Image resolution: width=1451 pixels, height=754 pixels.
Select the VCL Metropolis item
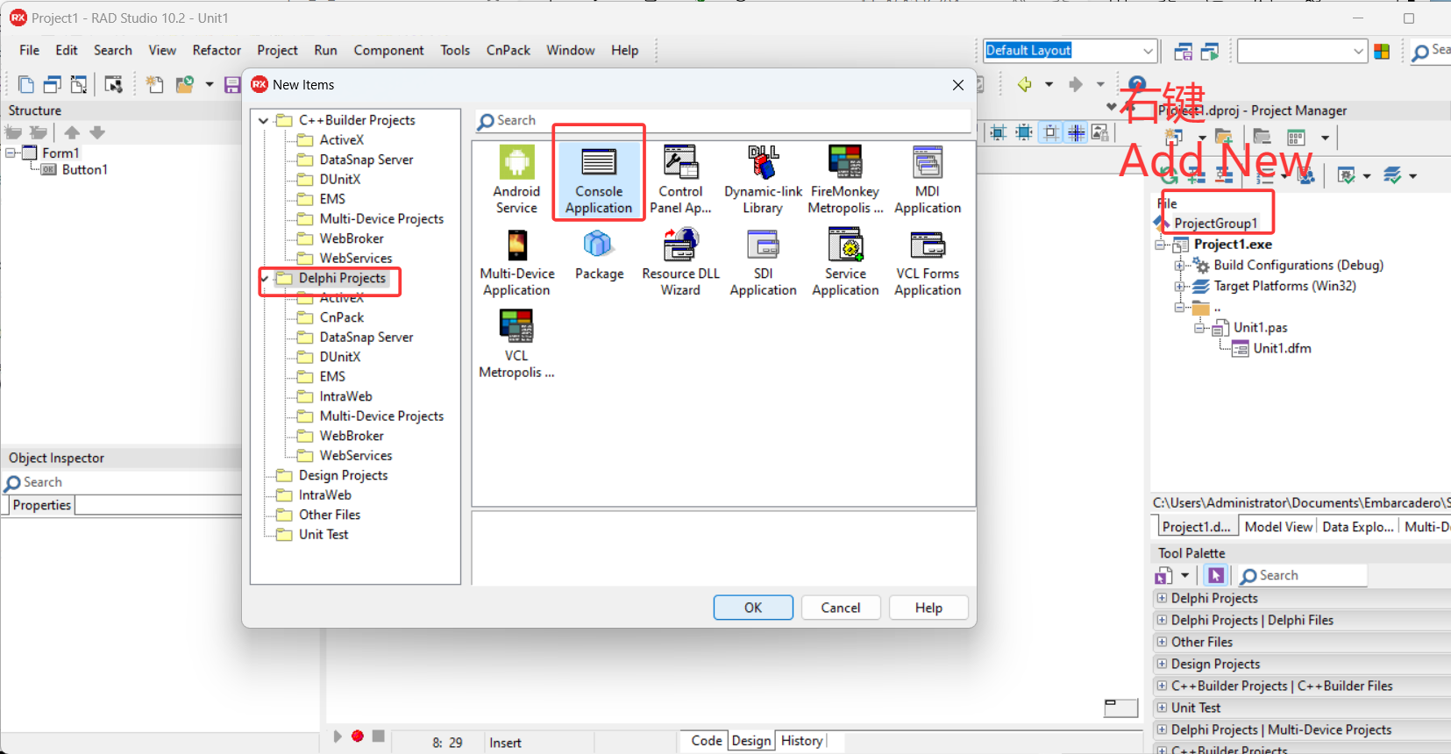(516, 345)
